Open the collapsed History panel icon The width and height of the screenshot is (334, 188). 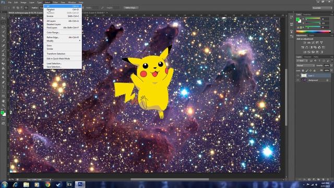click(x=291, y=17)
